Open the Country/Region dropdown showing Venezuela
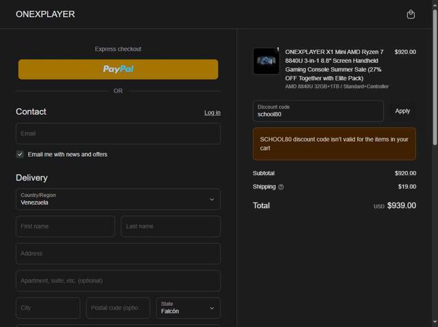The image size is (438, 327). click(x=118, y=199)
